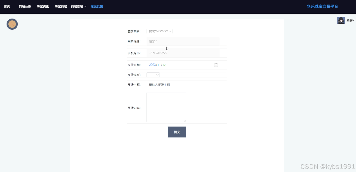Click the 华乐珠宝交易平台 site title

click(322, 6)
